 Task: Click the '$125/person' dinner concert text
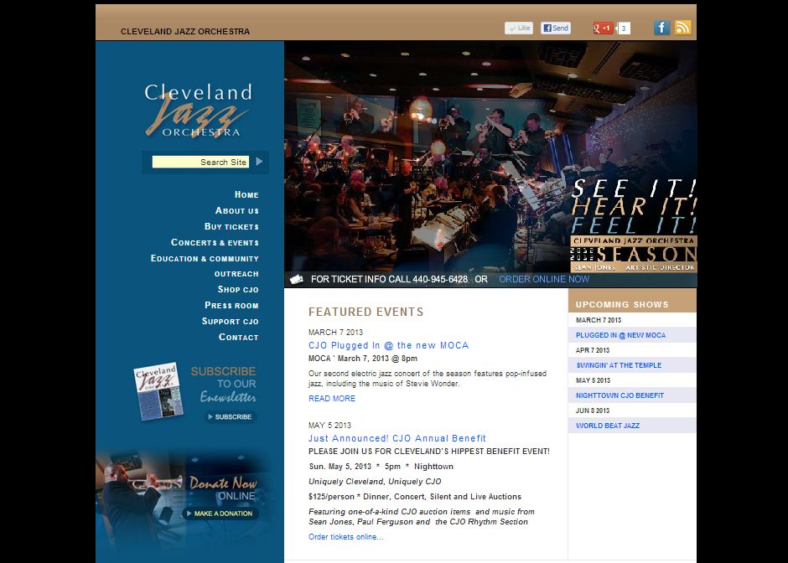(415, 497)
